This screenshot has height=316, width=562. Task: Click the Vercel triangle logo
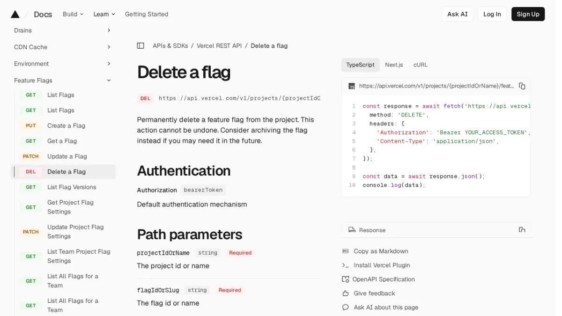(x=15, y=14)
